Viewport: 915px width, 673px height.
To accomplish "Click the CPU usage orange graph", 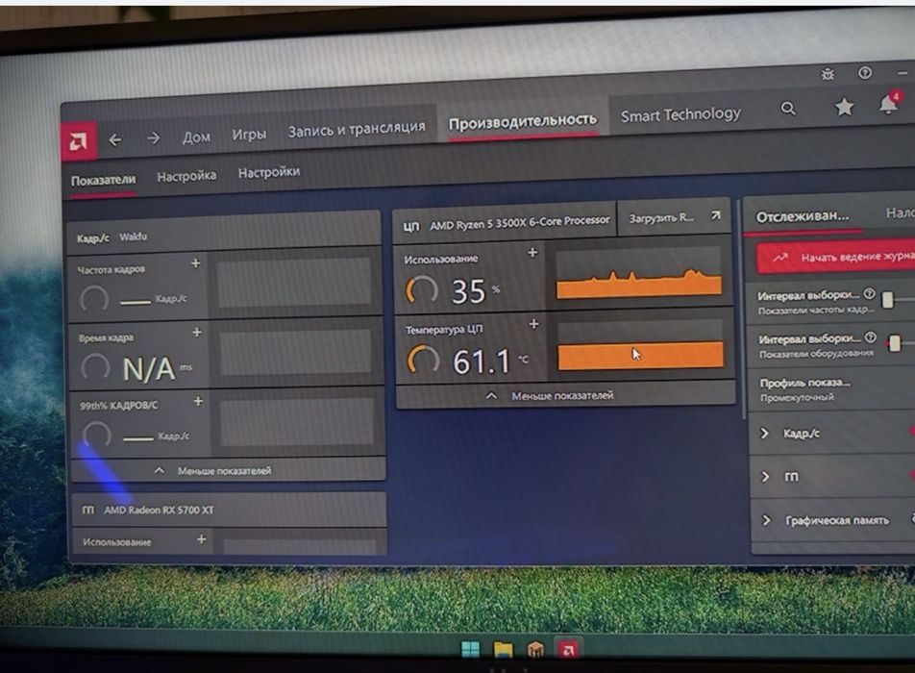I will (639, 274).
